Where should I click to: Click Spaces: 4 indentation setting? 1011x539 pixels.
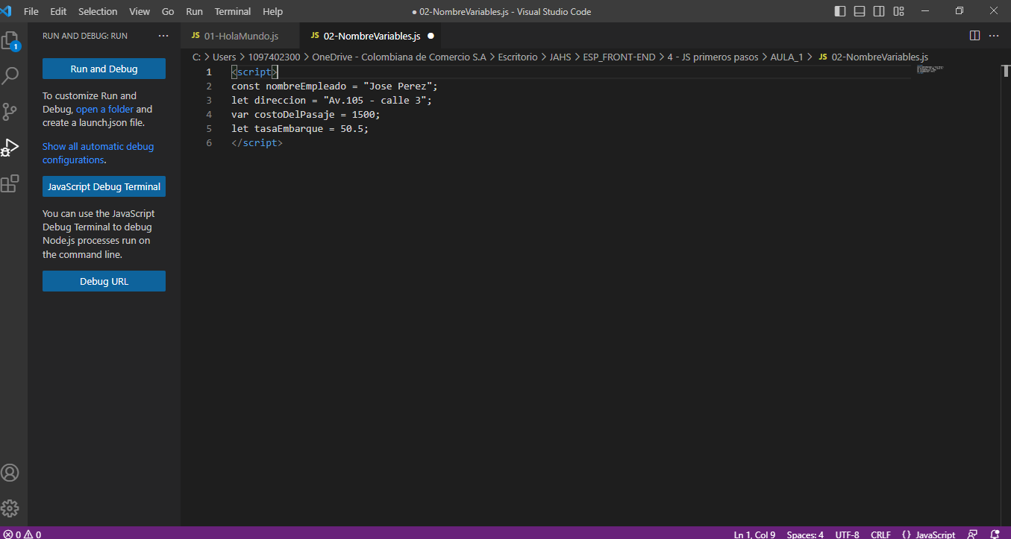coord(805,534)
